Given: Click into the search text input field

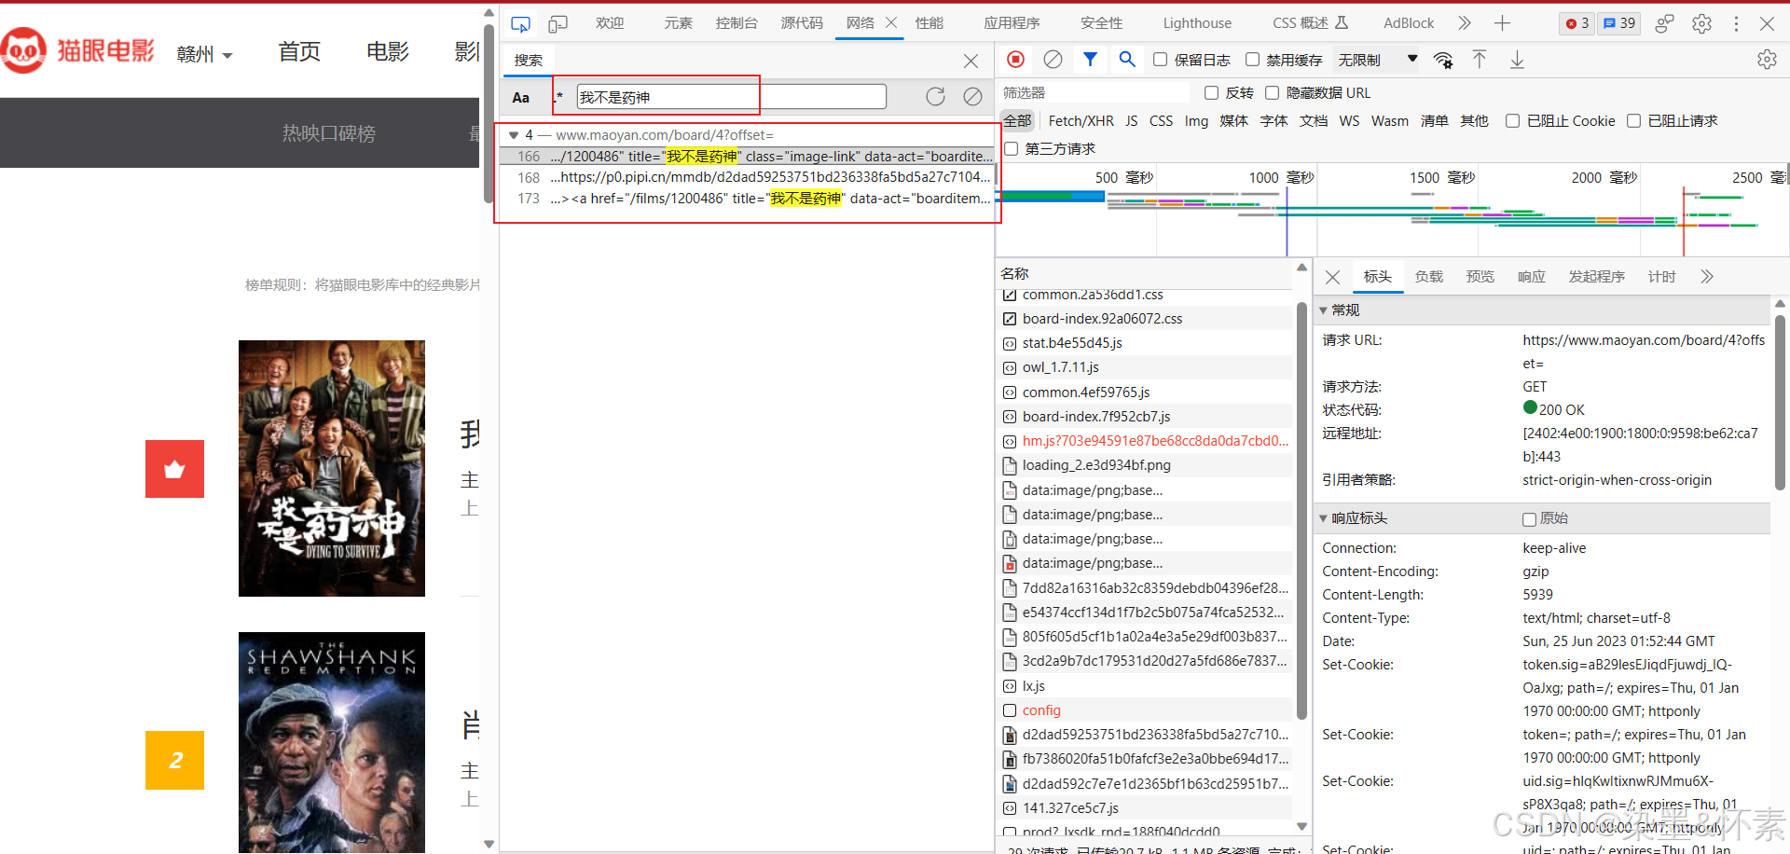Looking at the screenshot, I should 731,97.
